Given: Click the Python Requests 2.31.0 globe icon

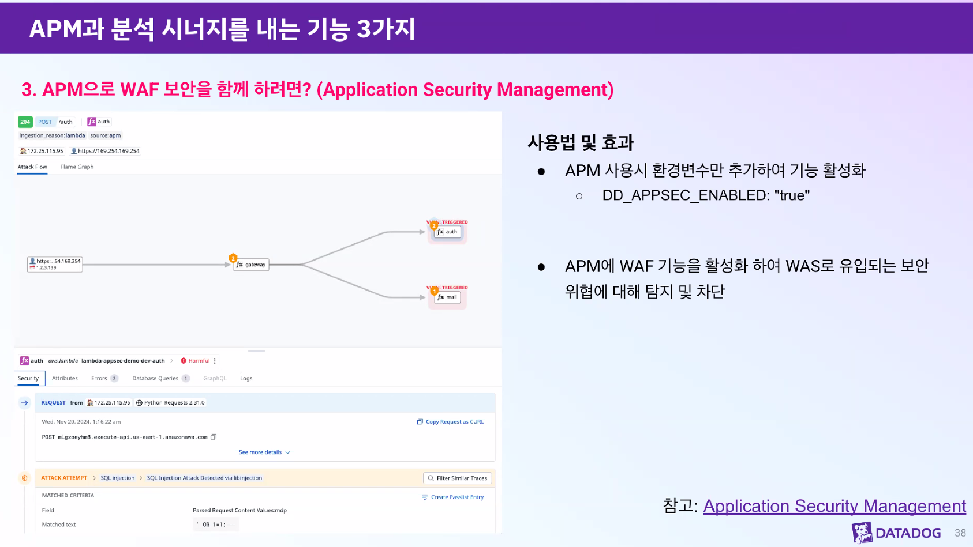Looking at the screenshot, I should click(139, 403).
